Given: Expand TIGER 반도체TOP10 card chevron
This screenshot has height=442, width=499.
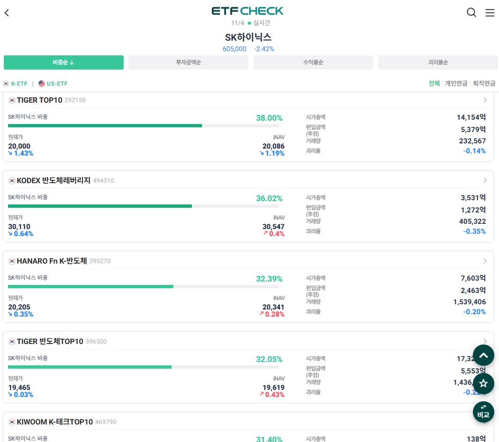Looking at the screenshot, I should (485, 341).
